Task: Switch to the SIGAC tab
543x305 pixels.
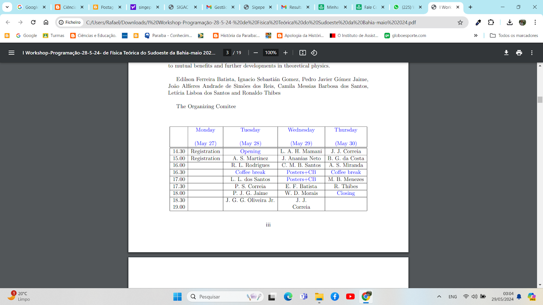Action: 183,7
